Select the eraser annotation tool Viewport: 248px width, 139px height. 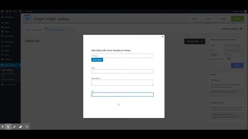click(x=21, y=127)
